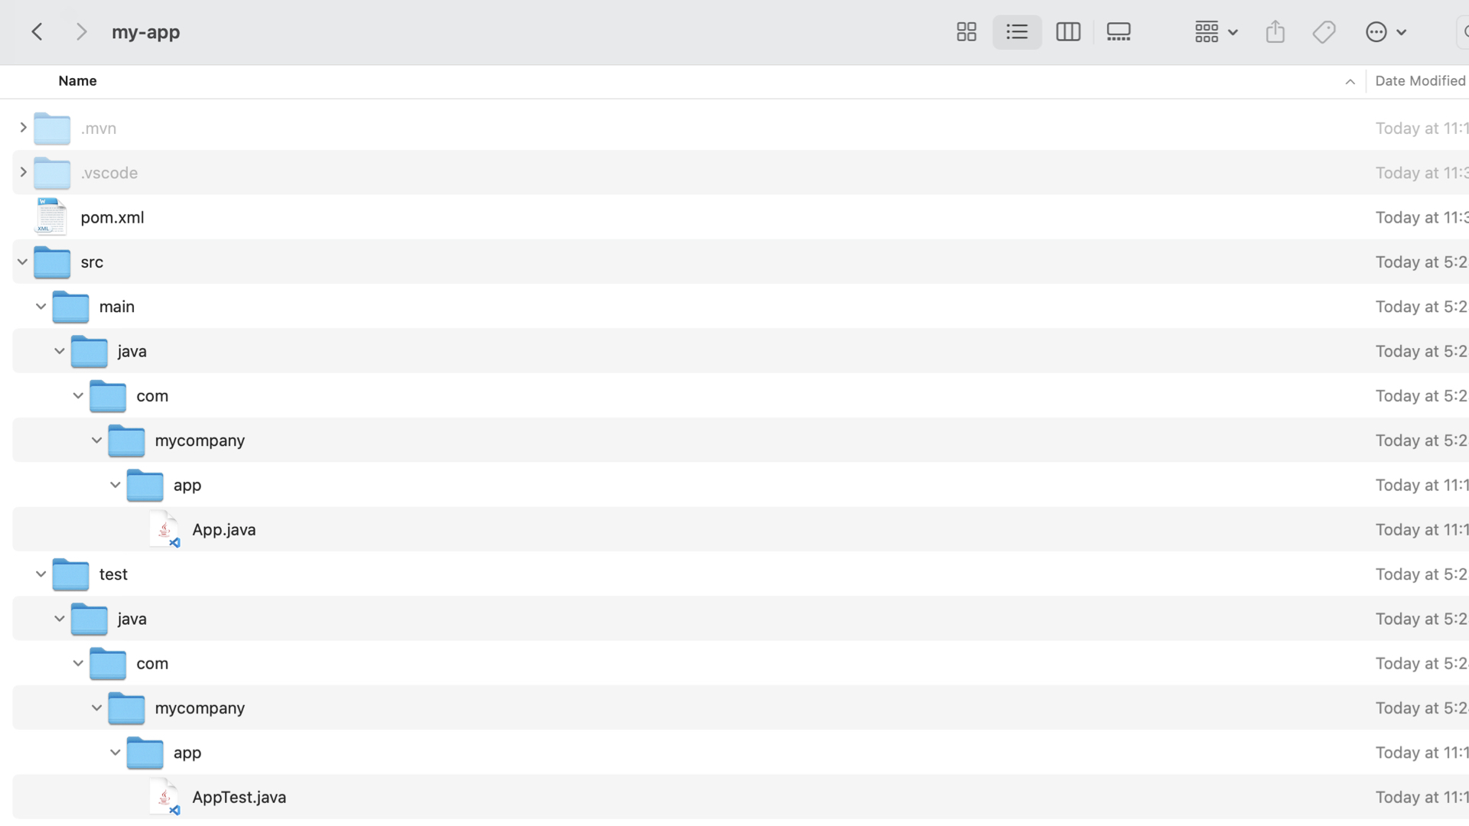Select the AppTest.java file
1469x826 pixels.
[x=239, y=797]
